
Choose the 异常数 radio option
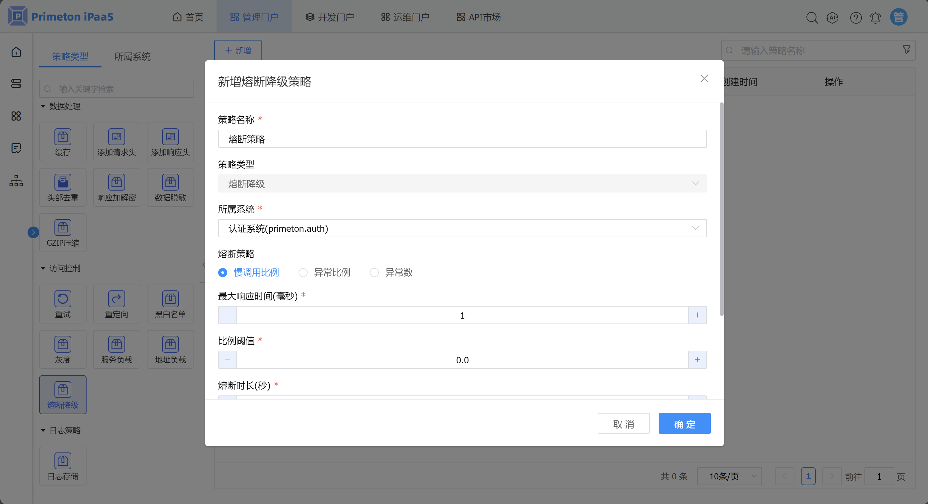point(374,272)
